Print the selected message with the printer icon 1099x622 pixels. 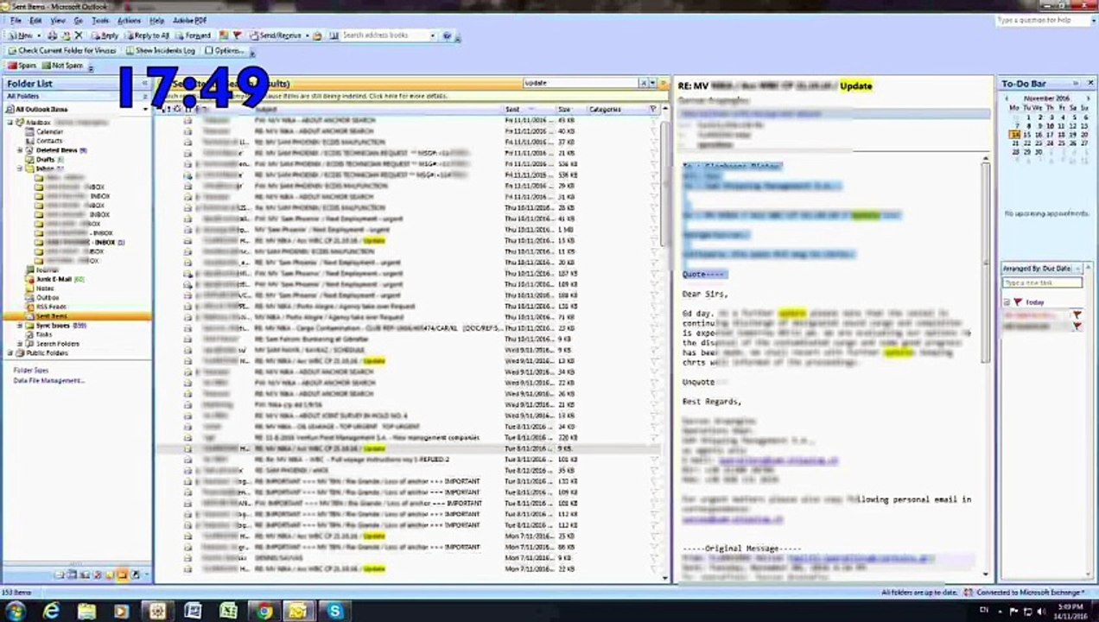click(x=52, y=35)
